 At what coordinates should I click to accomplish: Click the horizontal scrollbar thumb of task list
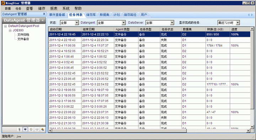coord(119,130)
